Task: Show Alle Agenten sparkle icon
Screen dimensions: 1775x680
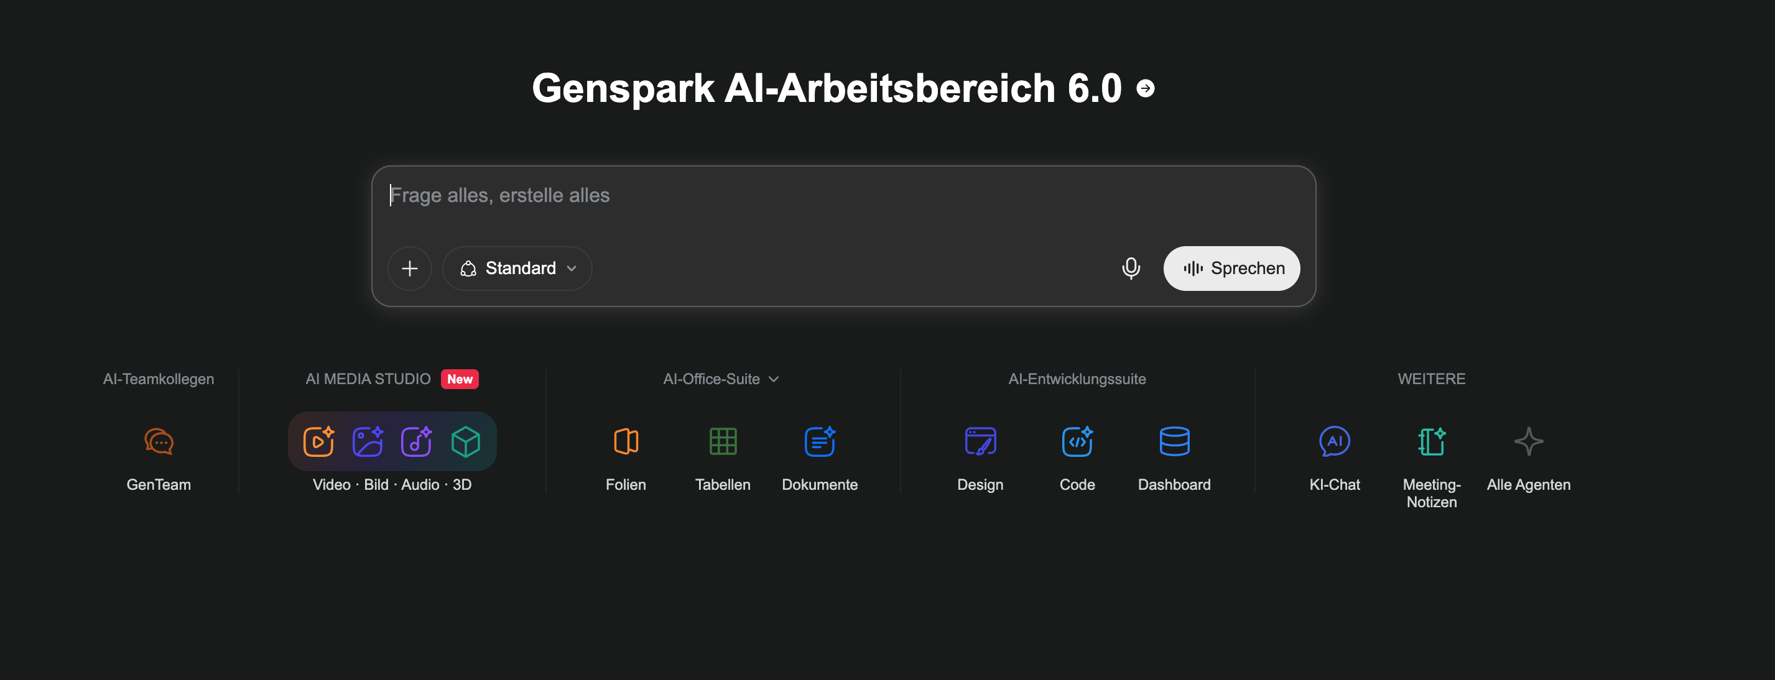Action: click(x=1528, y=441)
